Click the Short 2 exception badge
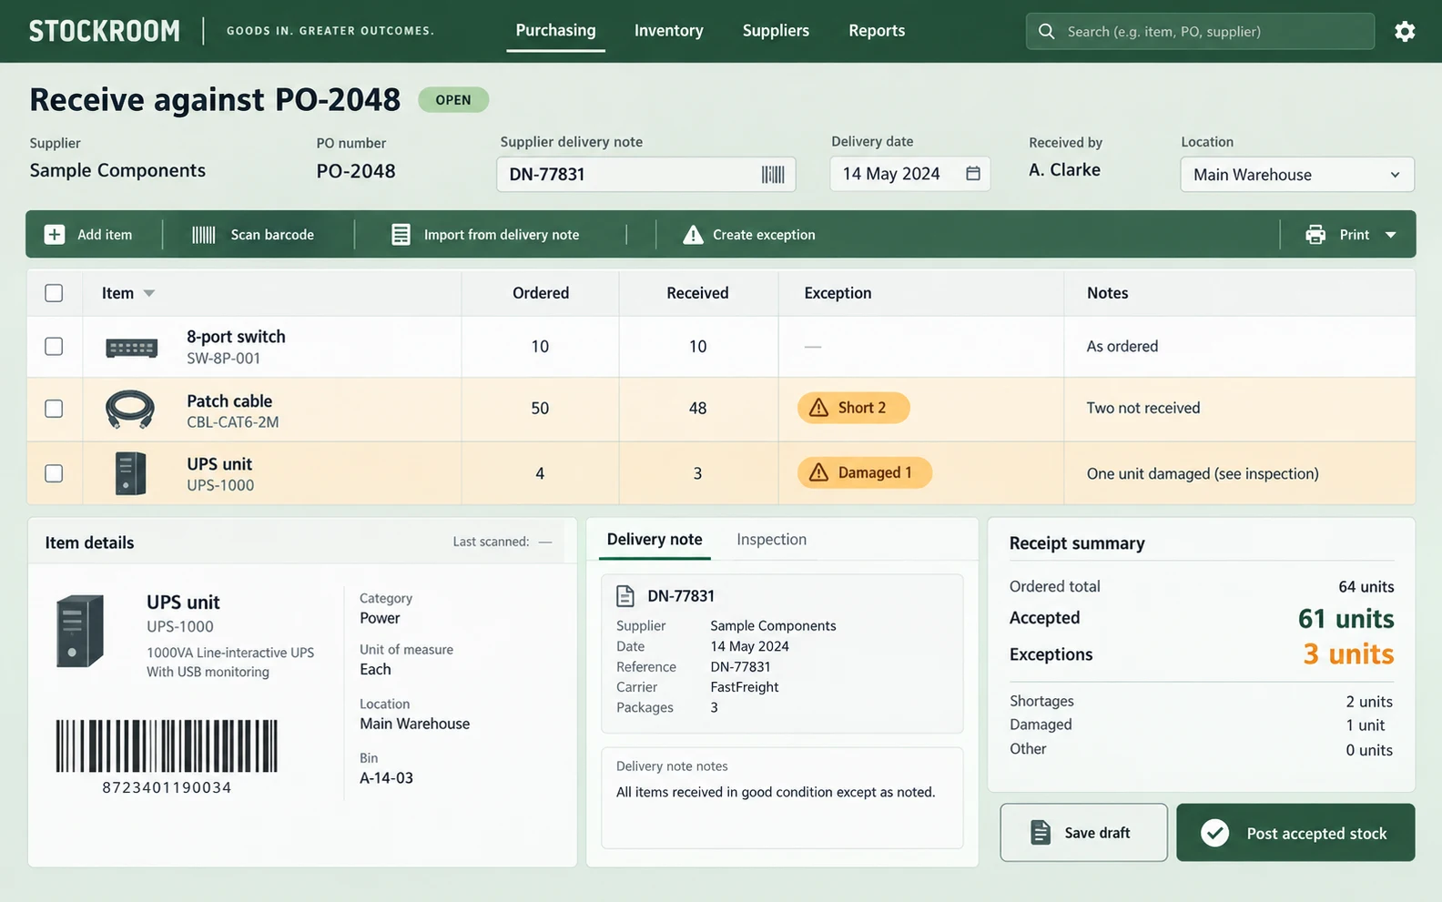This screenshot has width=1442, height=902. tap(853, 408)
